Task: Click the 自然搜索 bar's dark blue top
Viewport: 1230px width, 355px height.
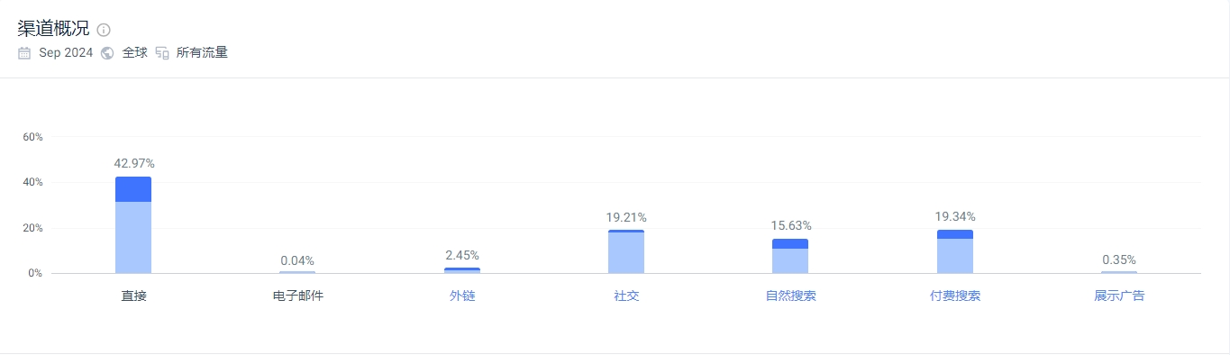Action: tap(790, 243)
